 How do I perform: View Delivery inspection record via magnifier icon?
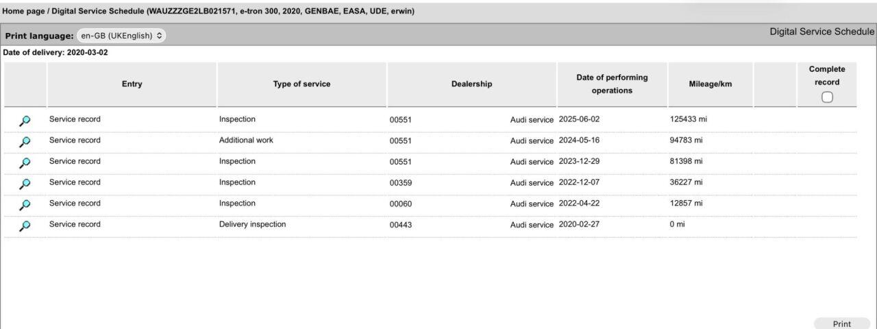click(25, 226)
